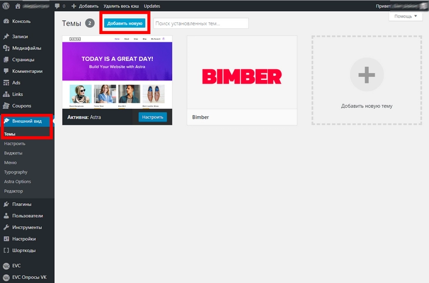This screenshot has width=429, height=283.
Task: Select the Редактор submenu item
Action: (14, 191)
